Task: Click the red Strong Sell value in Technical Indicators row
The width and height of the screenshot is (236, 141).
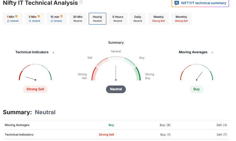Action: 106,135
